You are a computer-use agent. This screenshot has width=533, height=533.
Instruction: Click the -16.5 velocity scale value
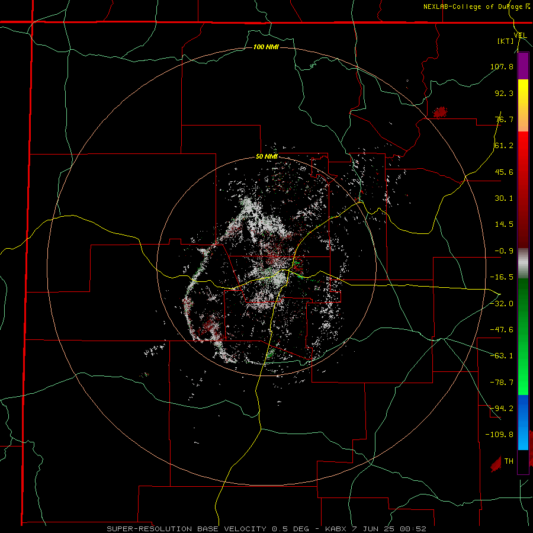click(x=502, y=277)
